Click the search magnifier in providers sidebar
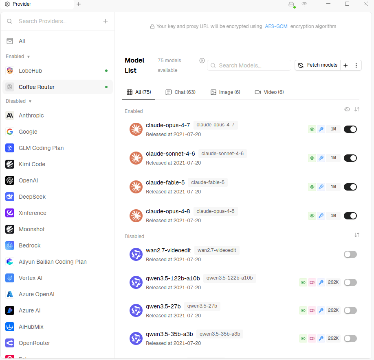Screen dimensions: 374x360 click(9, 21)
